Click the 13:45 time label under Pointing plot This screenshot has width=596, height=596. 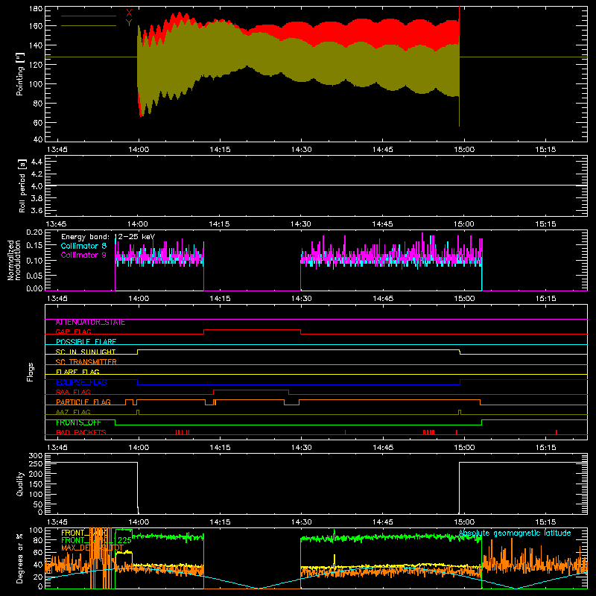[x=57, y=150]
